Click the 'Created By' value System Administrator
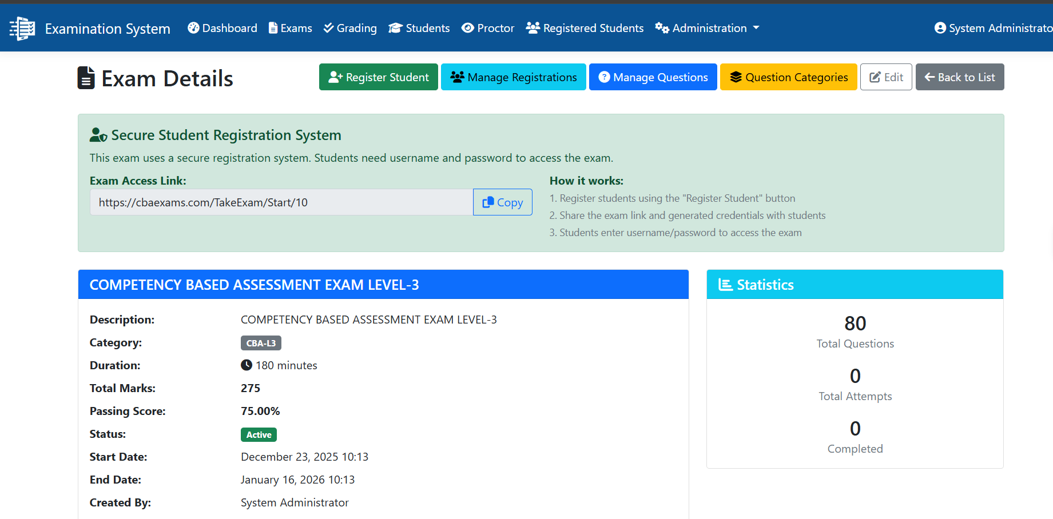 tap(295, 502)
